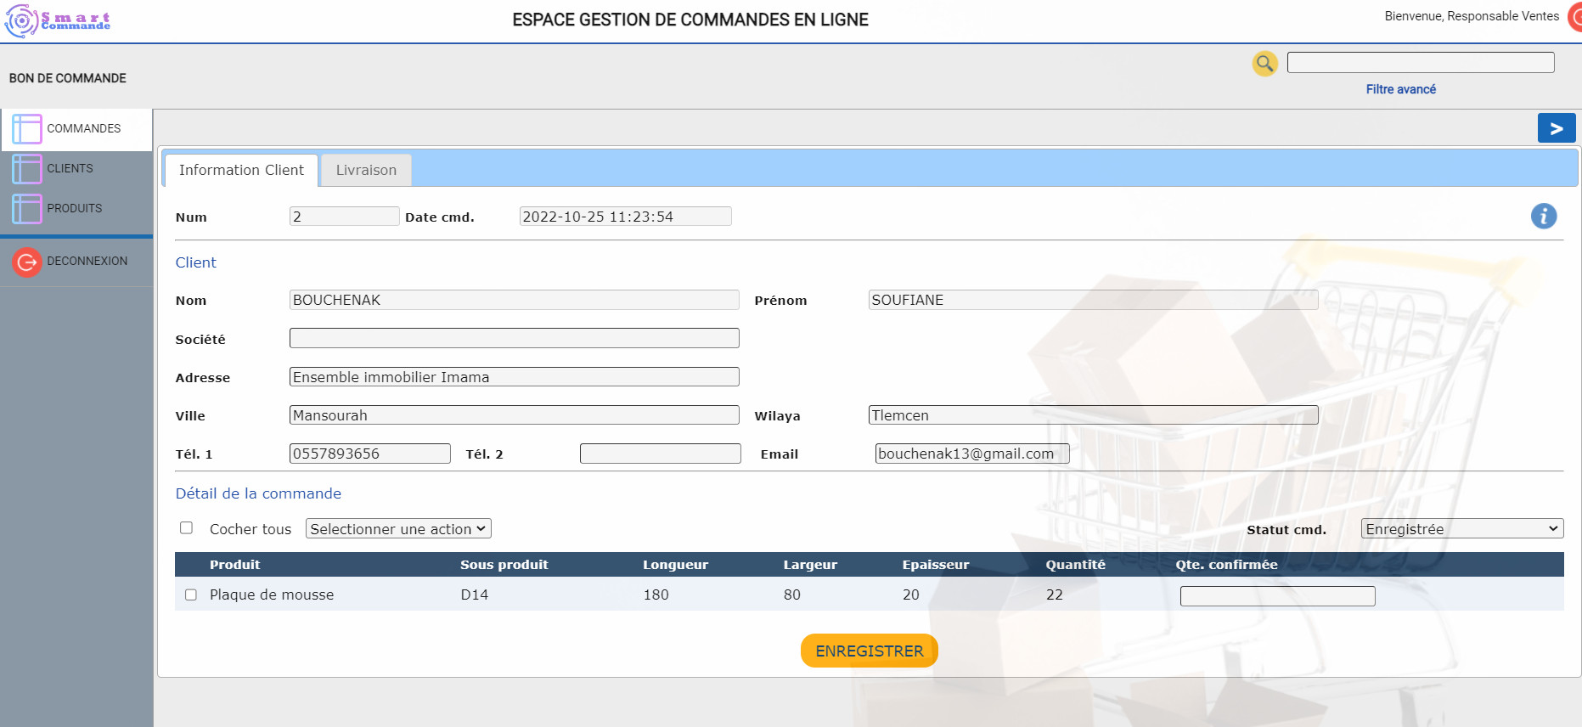The width and height of the screenshot is (1582, 727).
Task: Click the red DECONNEXION logout icon
Action: (26, 262)
